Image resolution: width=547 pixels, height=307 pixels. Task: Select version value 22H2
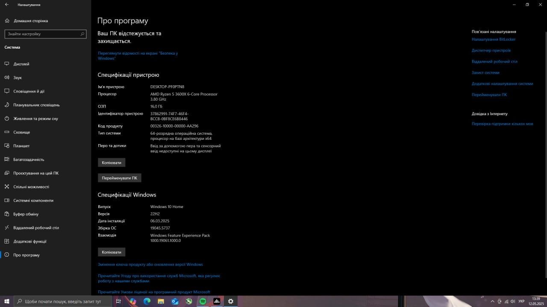(x=155, y=214)
